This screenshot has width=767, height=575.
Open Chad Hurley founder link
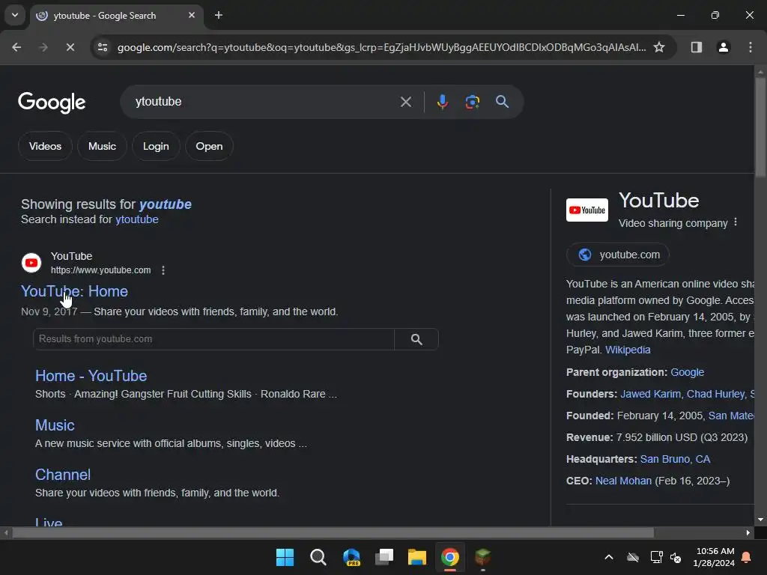click(x=716, y=394)
